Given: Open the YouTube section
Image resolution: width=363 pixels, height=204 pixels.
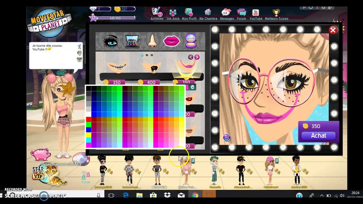Looking at the screenshot, I should [x=256, y=14].
